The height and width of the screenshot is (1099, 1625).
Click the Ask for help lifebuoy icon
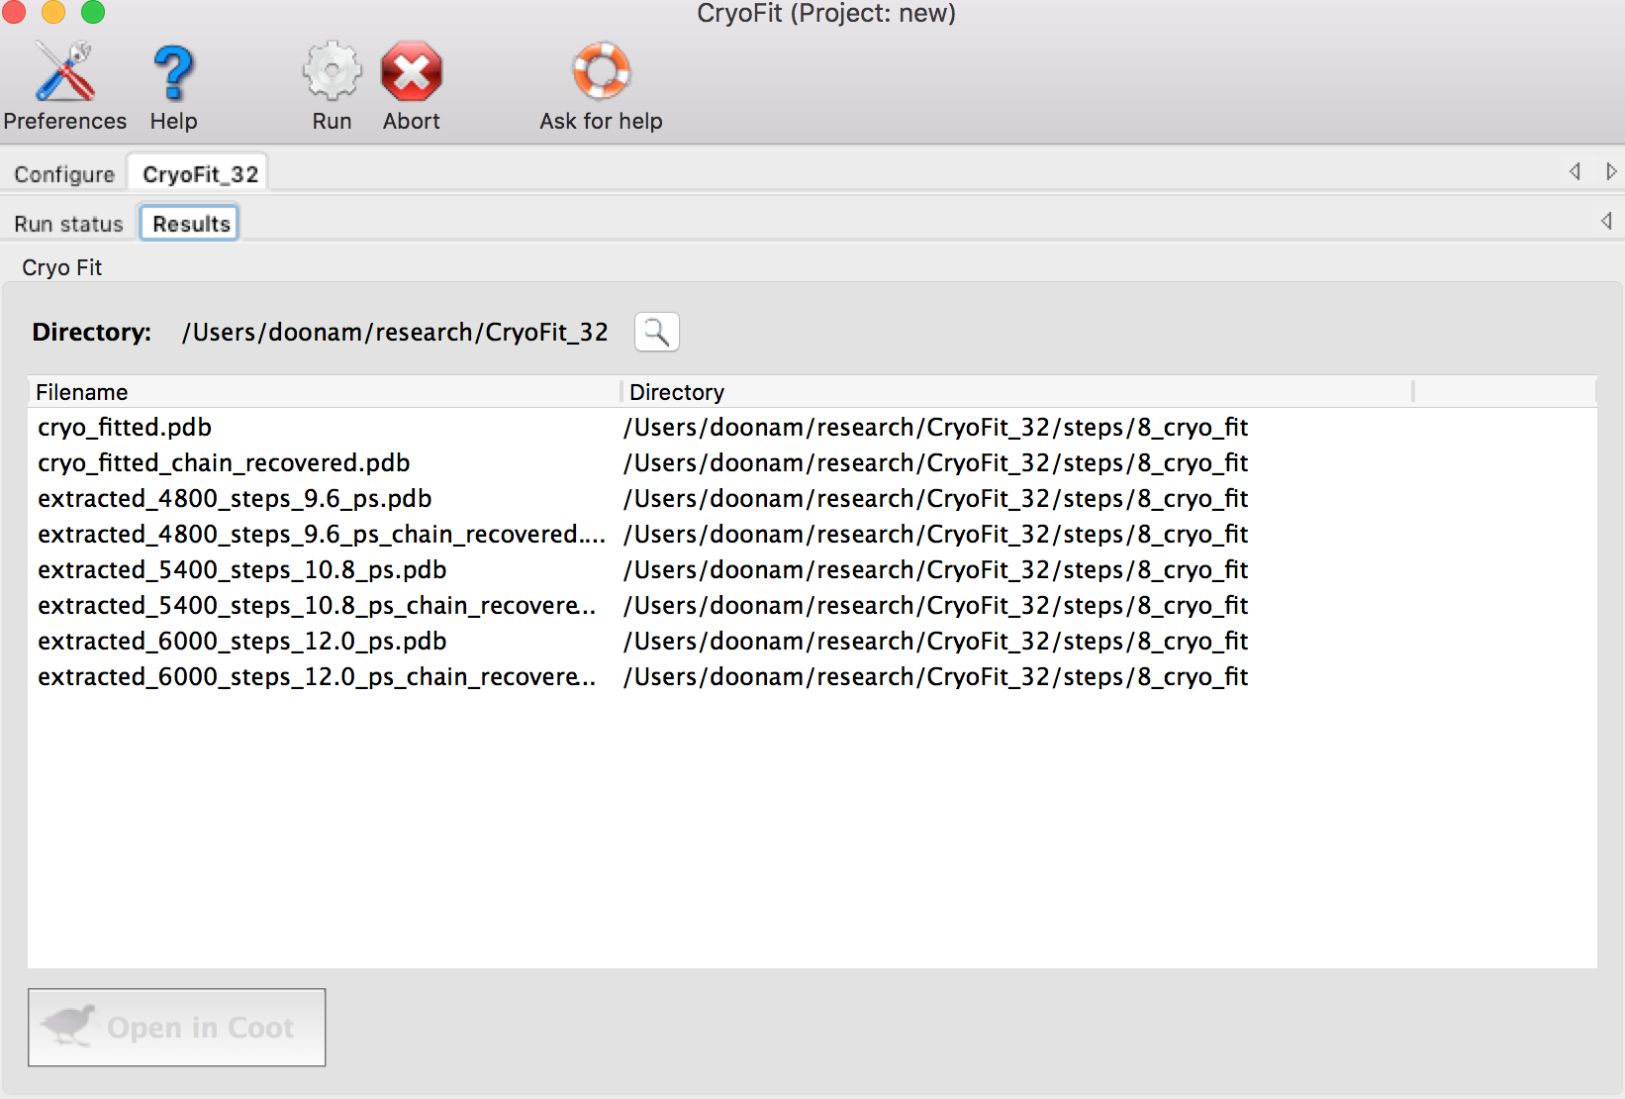pyautogui.click(x=600, y=69)
